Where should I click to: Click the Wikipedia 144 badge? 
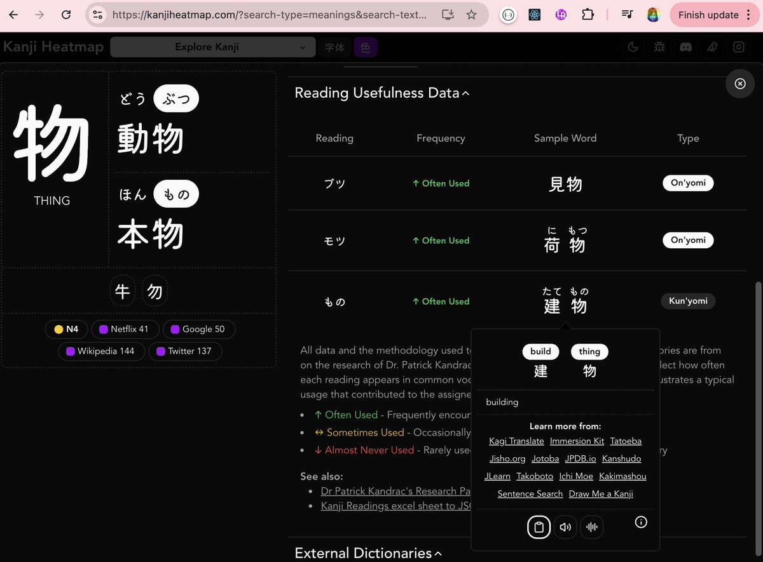click(100, 351)
